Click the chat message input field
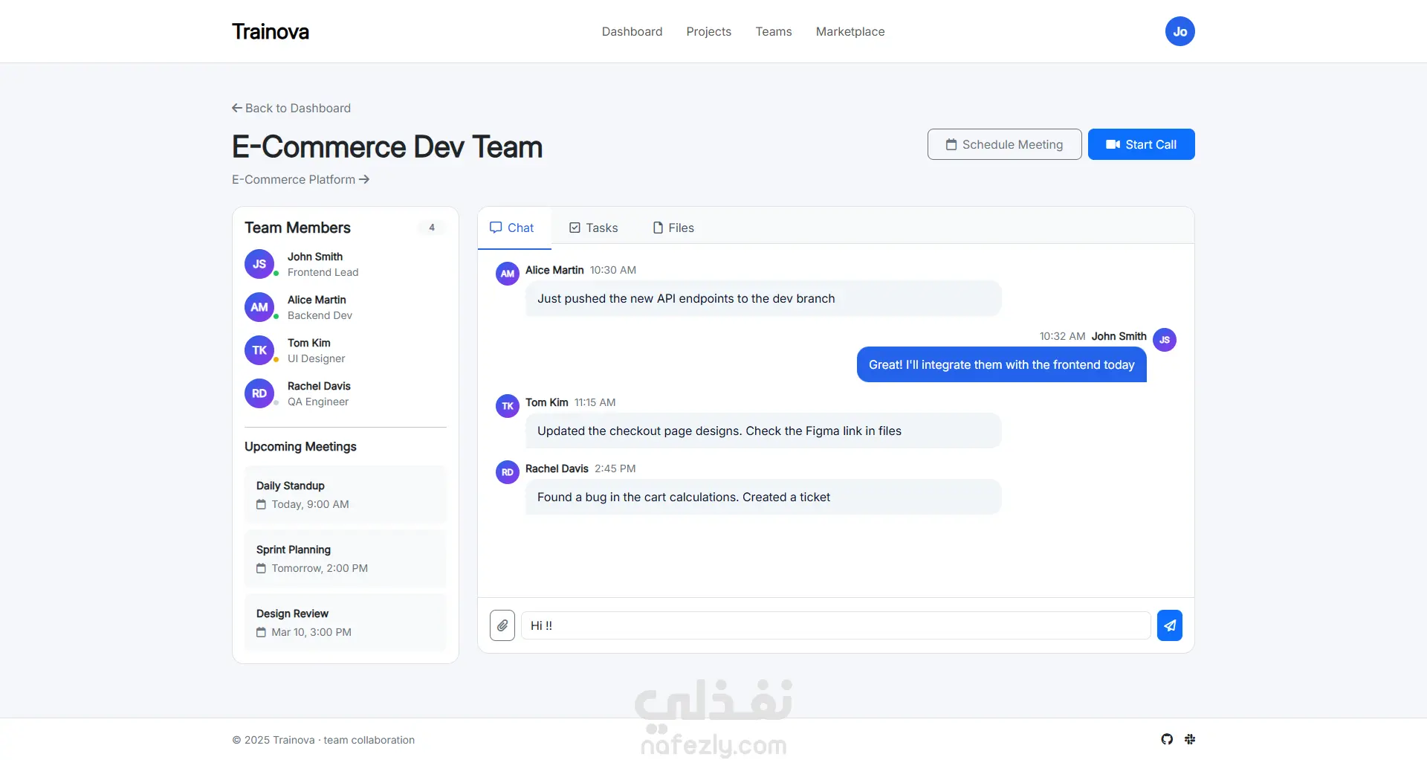The width and height of the screenshot is (1427, 760). (x=835, y=625)
